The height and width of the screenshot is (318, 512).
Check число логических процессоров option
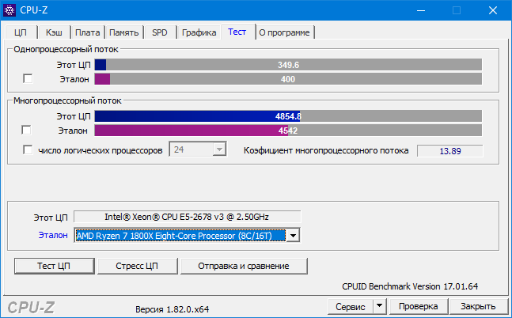click(x=28, y=150)
